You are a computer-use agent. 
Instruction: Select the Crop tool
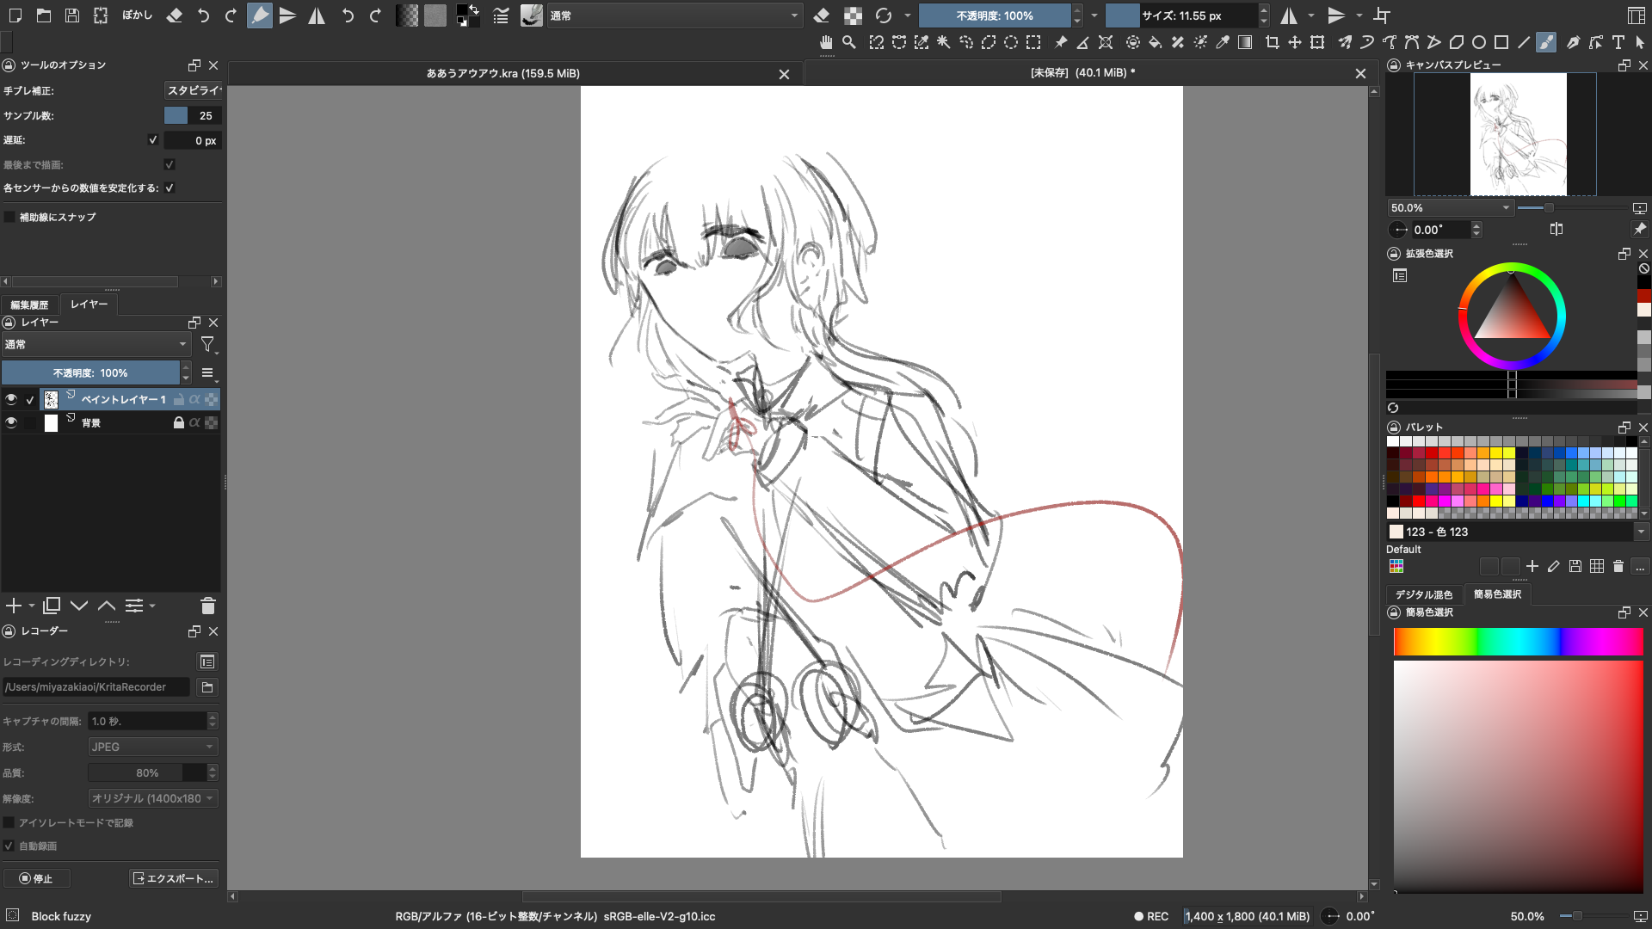[x=1272, y=42]
